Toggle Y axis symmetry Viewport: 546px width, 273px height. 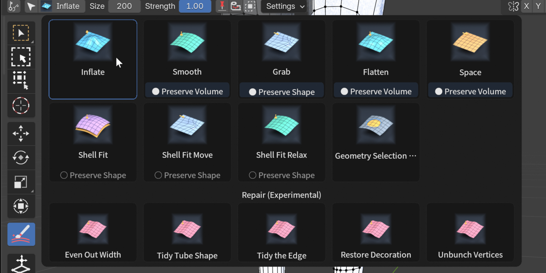(539, 6)
